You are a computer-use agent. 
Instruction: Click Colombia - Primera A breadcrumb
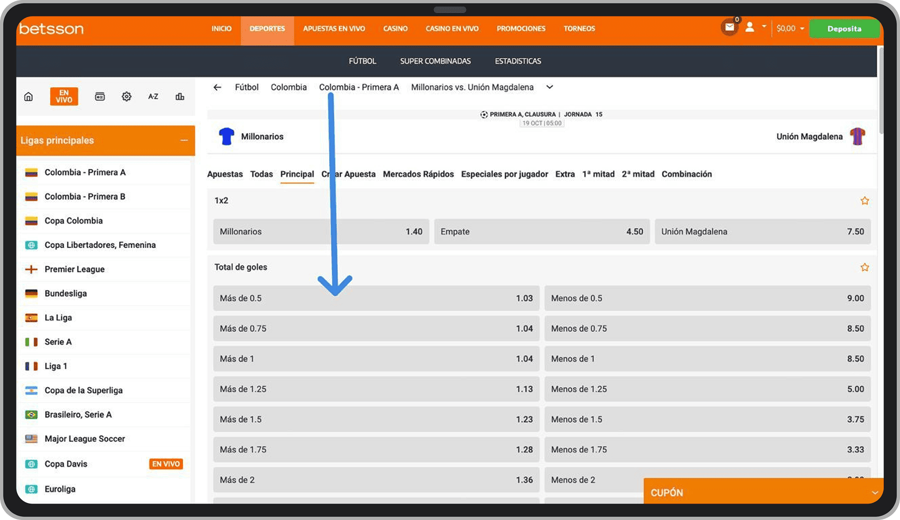[x=359, y=87]
